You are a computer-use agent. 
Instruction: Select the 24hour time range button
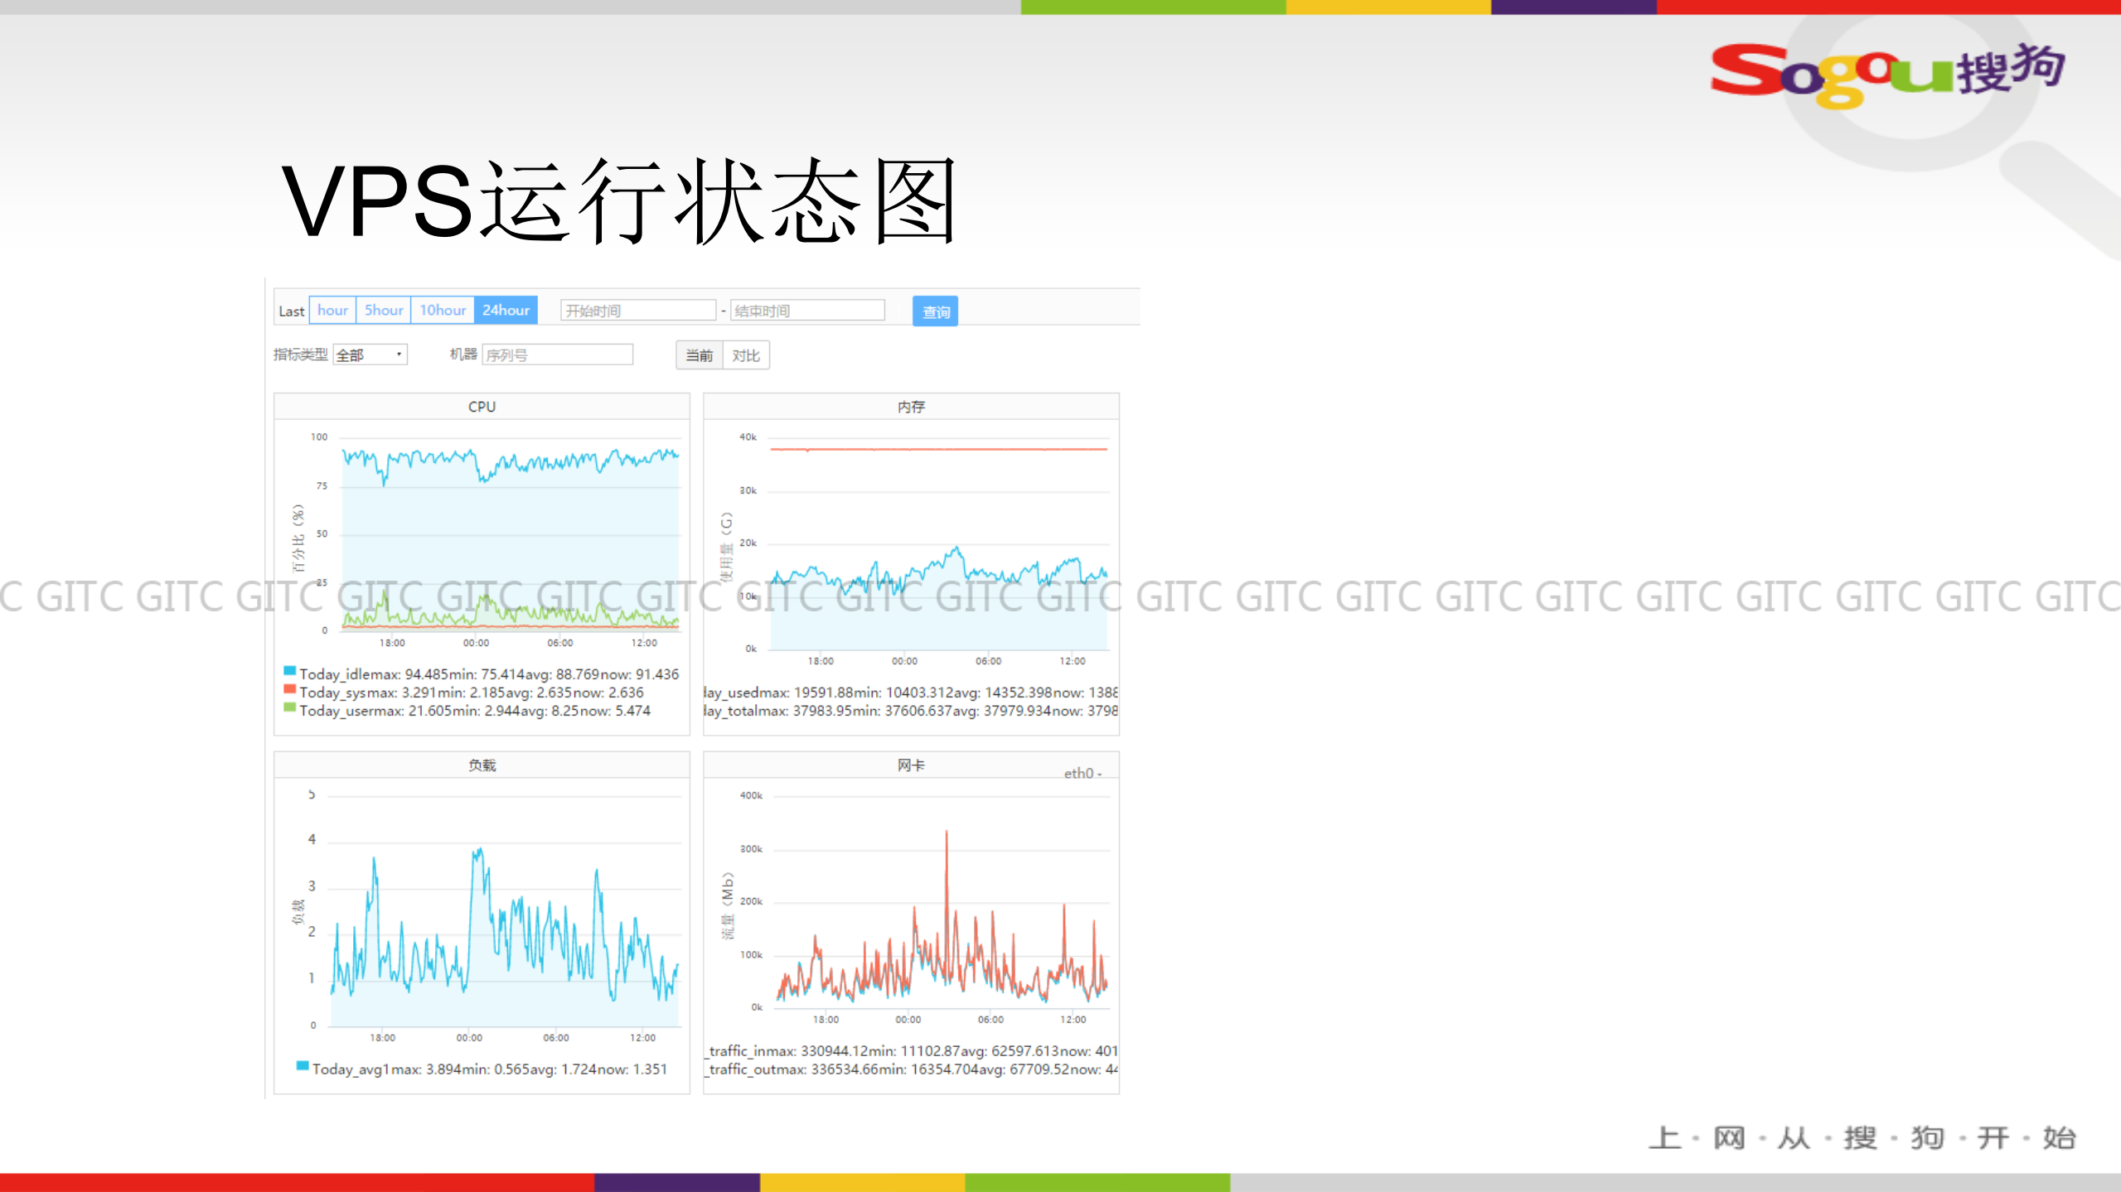(x=506, y=310)
